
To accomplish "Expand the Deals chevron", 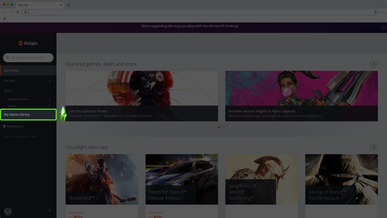I will tap(49, 106).
